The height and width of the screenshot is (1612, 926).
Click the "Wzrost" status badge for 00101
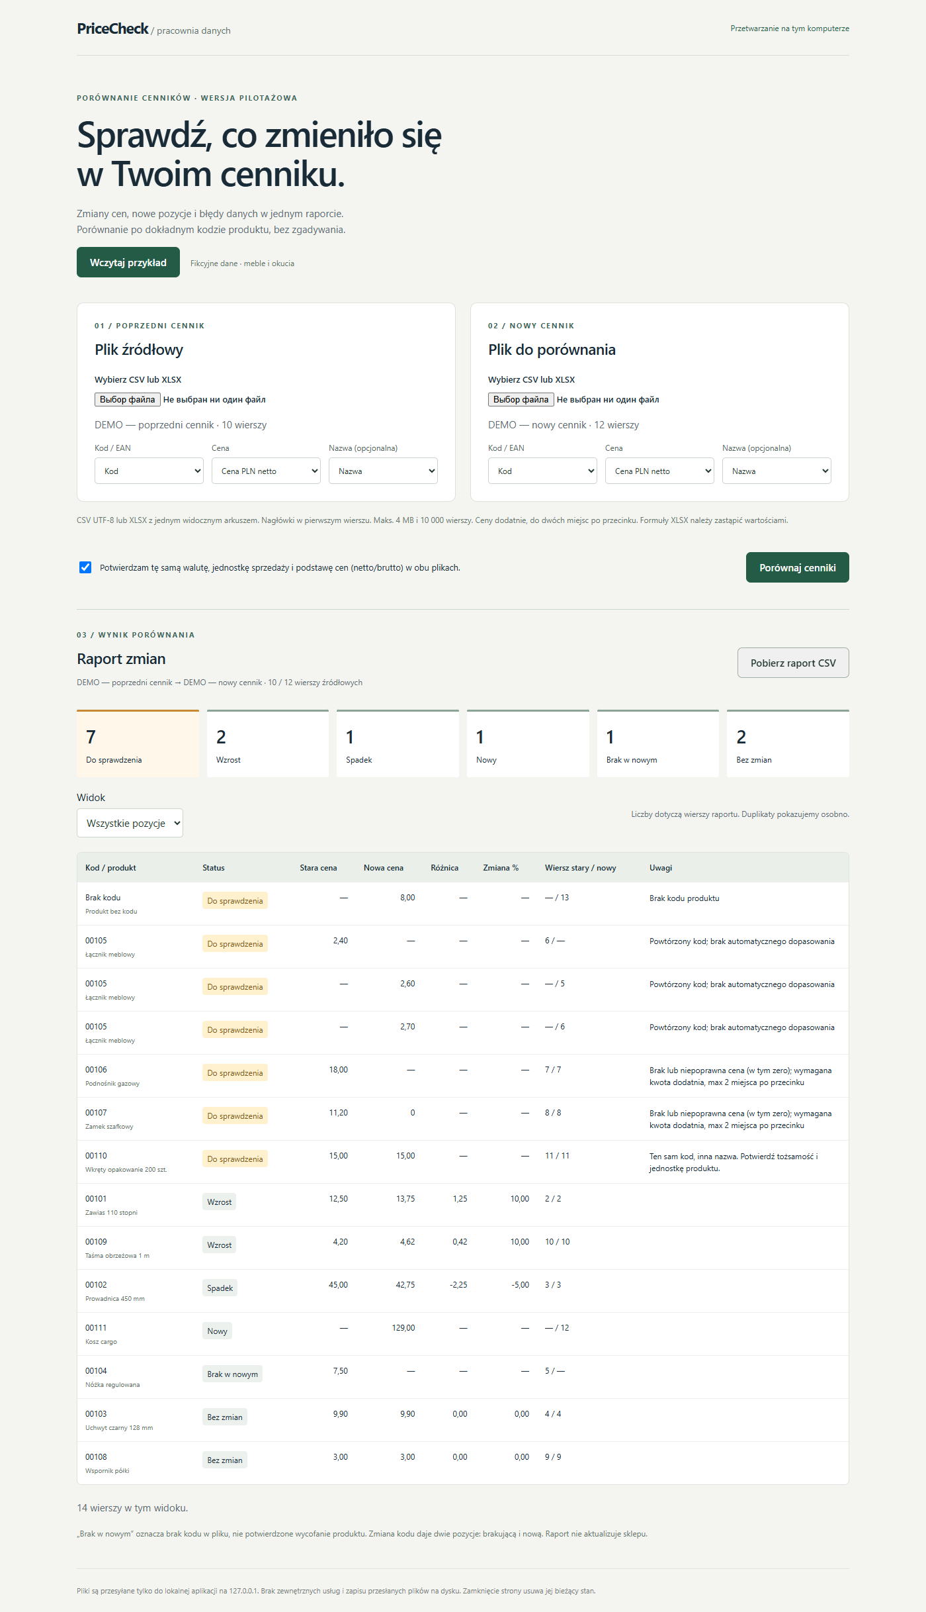pos(220,1202)
